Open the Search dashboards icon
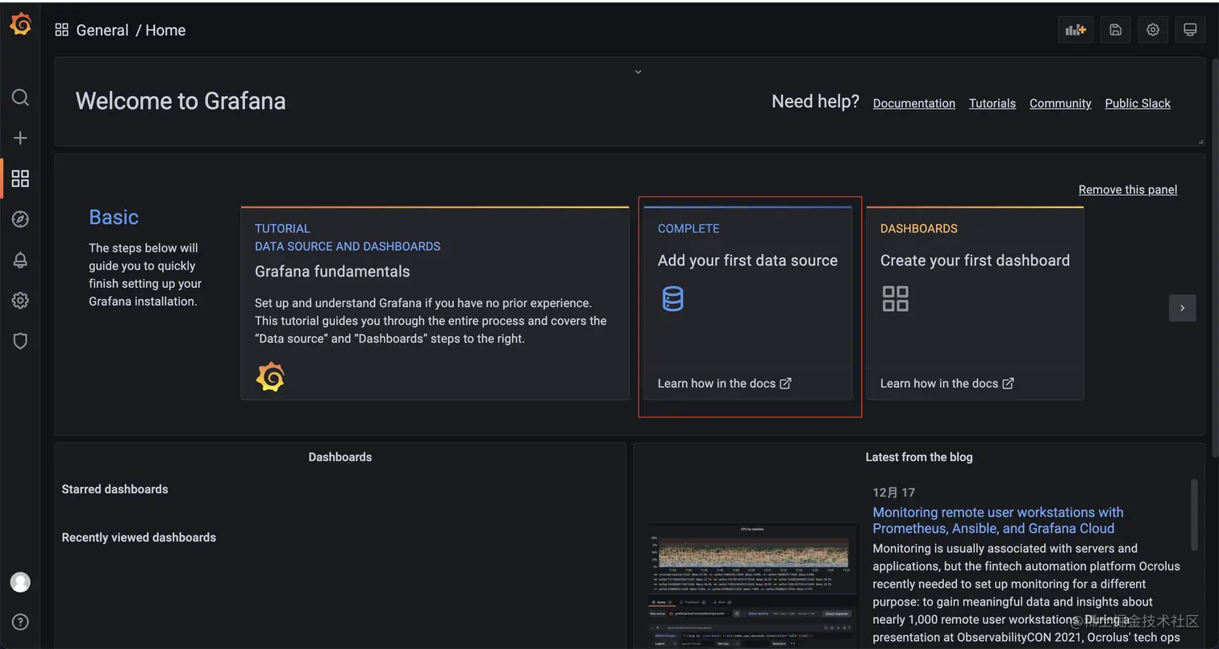 (20, 98)
